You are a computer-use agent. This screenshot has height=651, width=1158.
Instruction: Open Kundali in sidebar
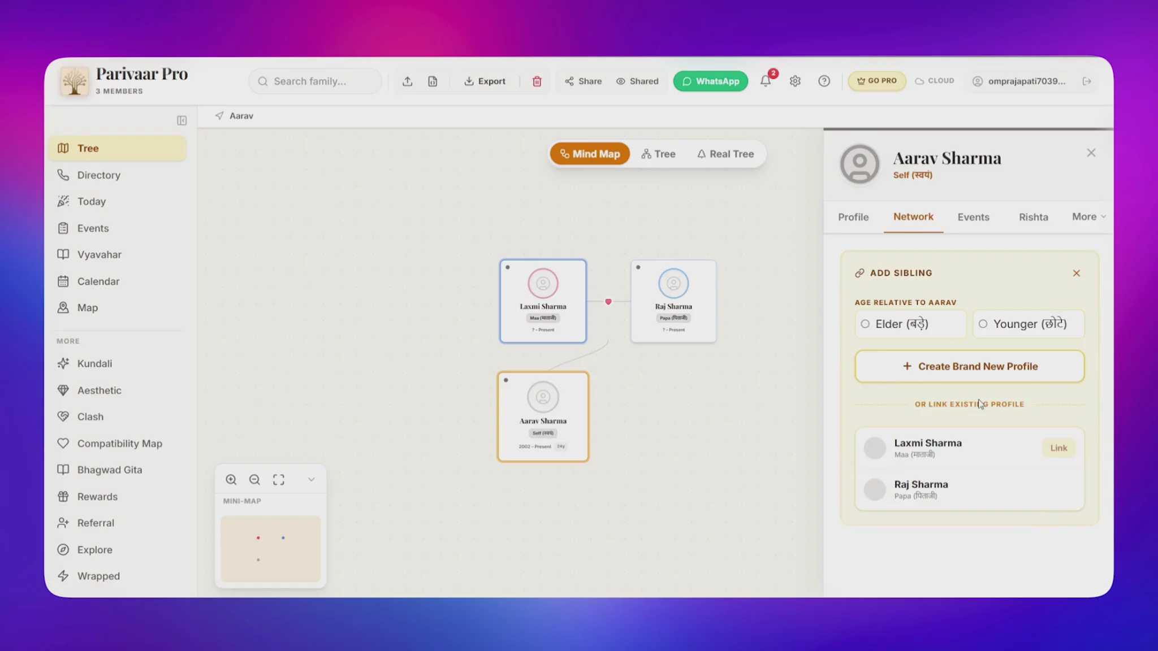click(117, 364)
